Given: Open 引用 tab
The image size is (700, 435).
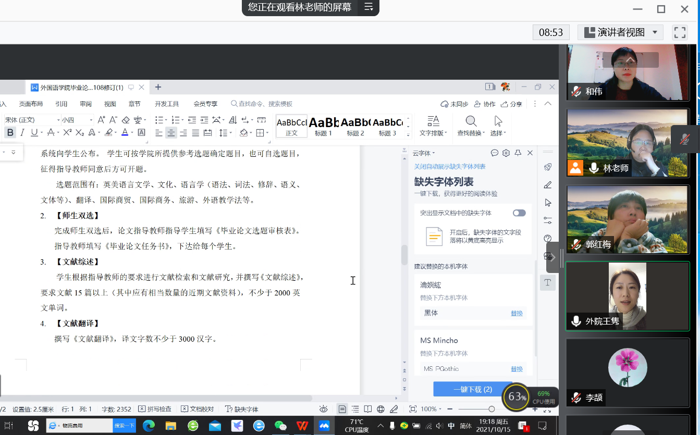Looking at the screenshot, I should tap(61, 104).
